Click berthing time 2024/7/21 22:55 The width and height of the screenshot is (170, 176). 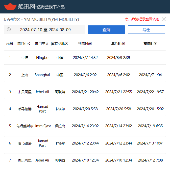pyautogui.click(x=118, y=92)
